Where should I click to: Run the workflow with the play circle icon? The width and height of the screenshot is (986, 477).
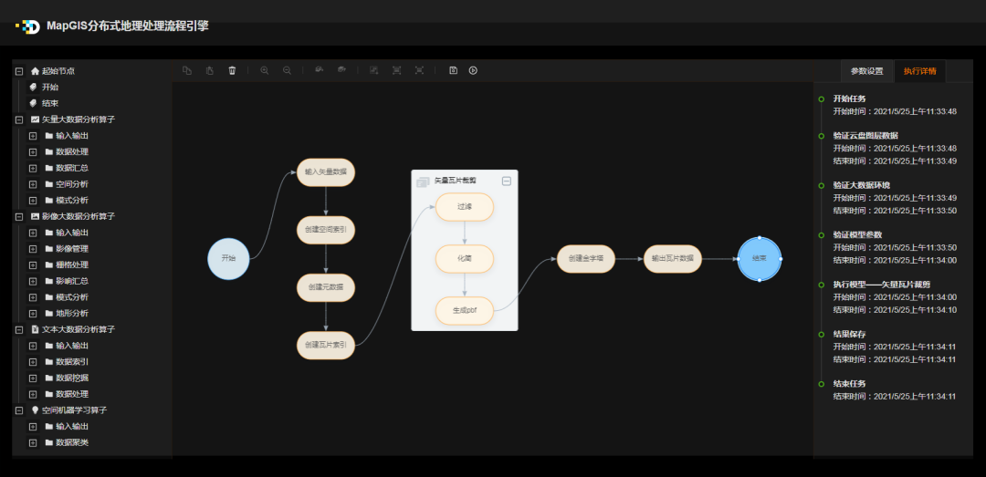click(474, 70)
